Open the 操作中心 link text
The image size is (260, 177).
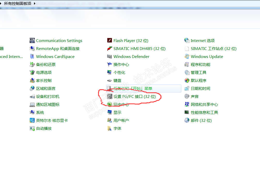tap(121, 64)
